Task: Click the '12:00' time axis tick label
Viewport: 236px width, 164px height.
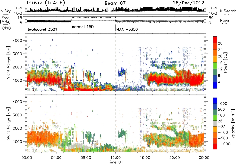Action: (115, 158)
